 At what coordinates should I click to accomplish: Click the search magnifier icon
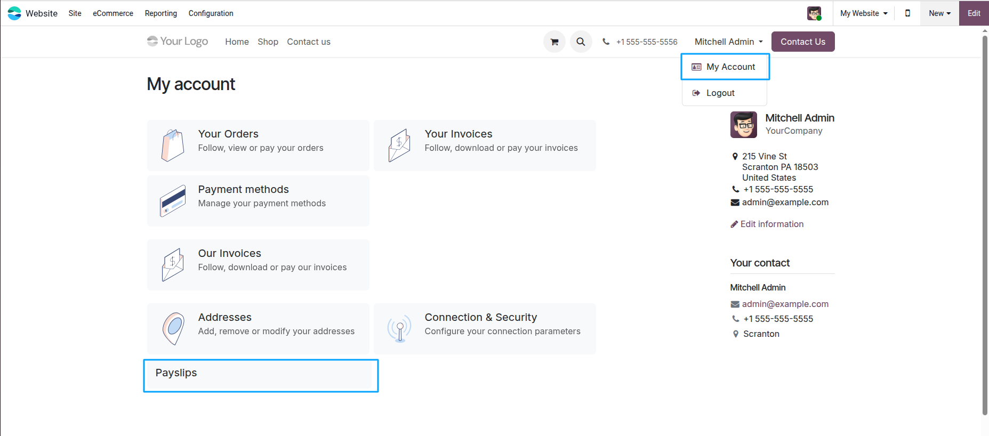(581, 42)
